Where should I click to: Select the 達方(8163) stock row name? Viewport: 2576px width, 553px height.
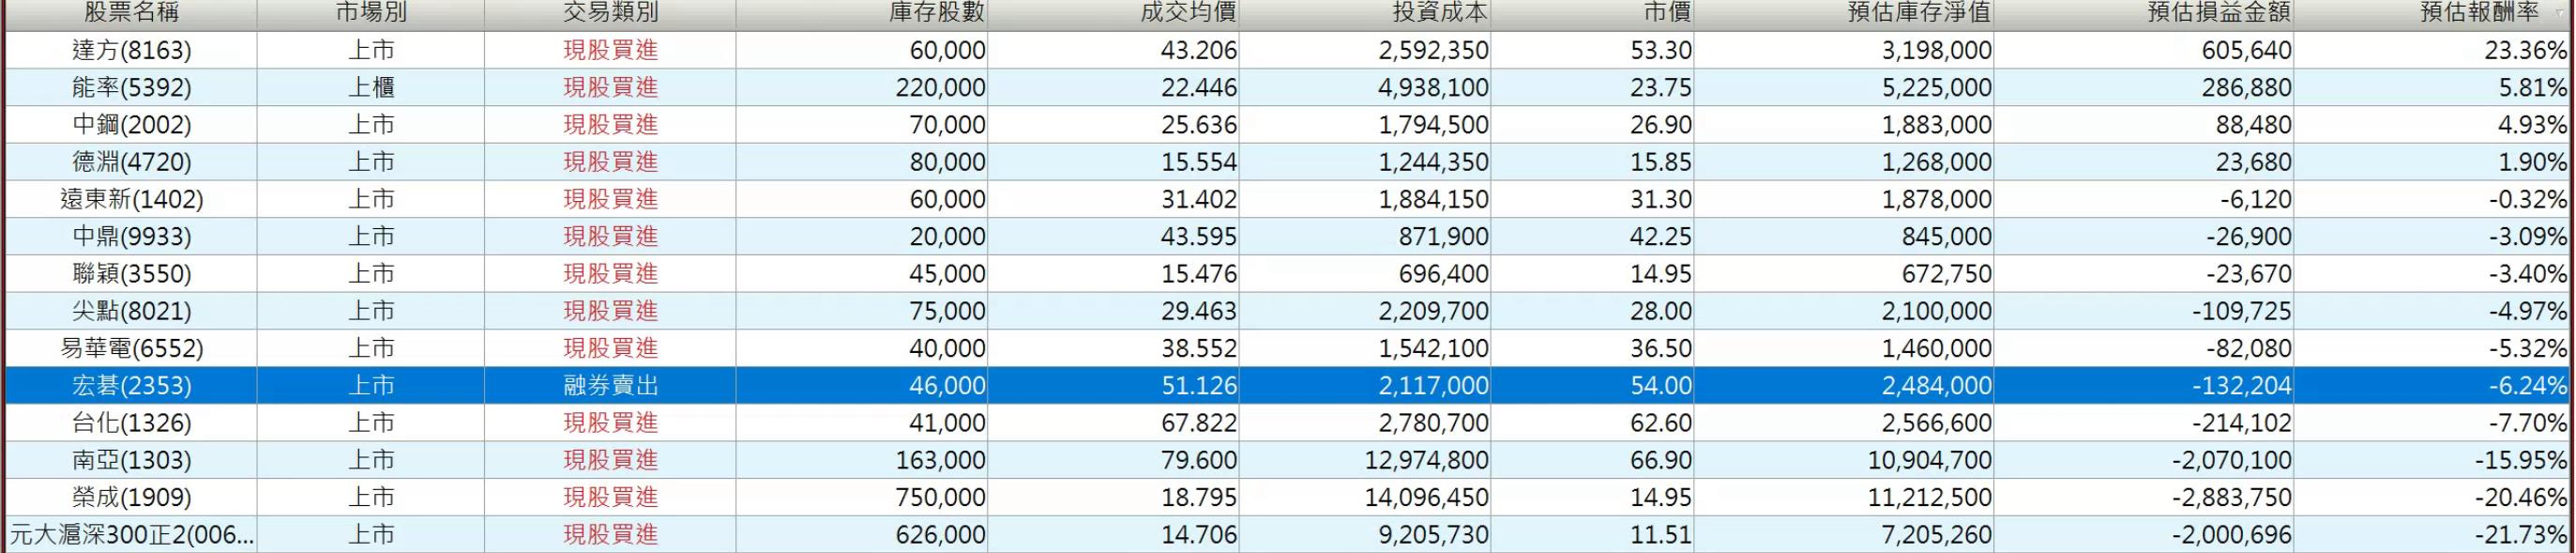click(x=132, y=50)
